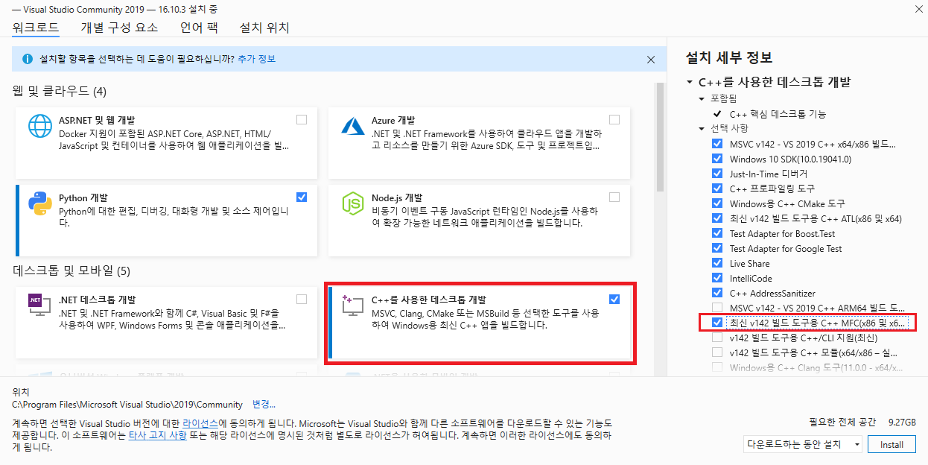Uncheck IntelliCode option
Viewport: 928px width, 465px height.
click(717, 278)
